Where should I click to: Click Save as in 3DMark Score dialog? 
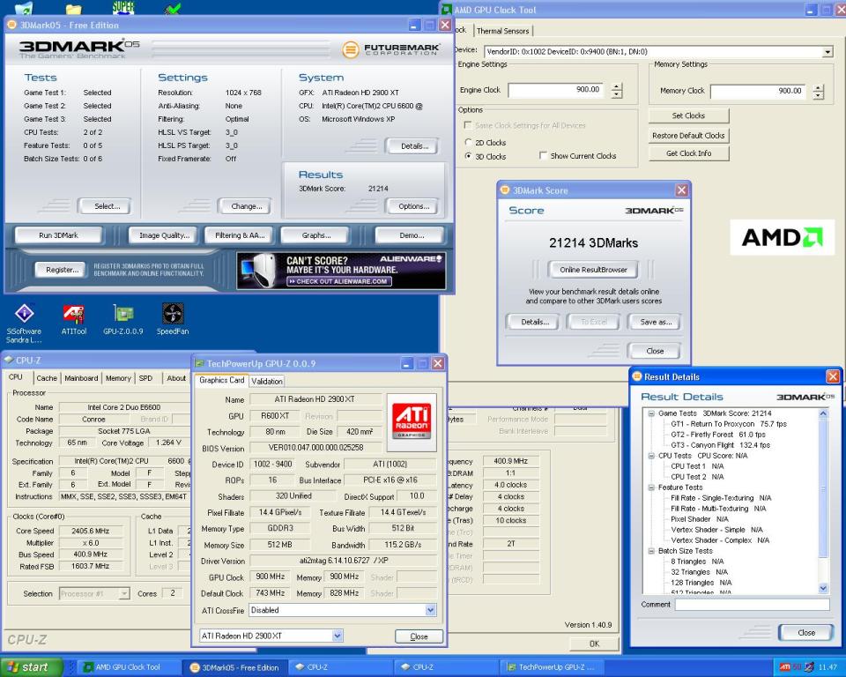point(656,323)
